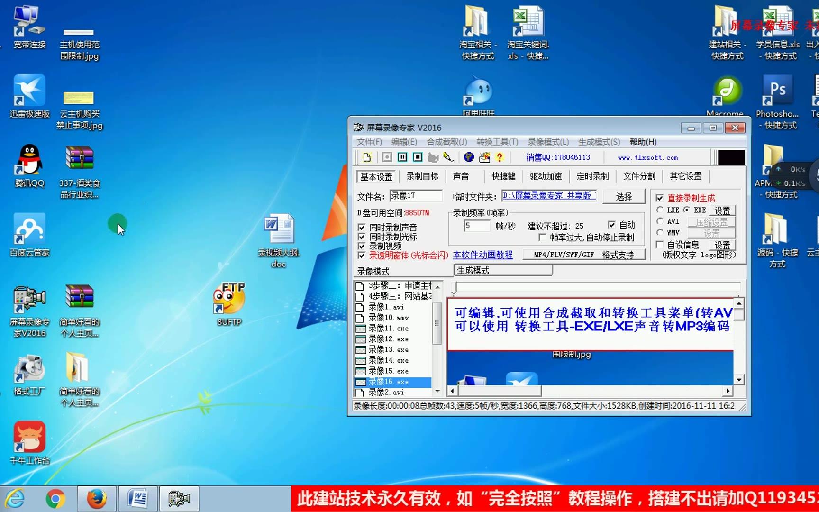Click the recording list vertical scrollbar thumb
The height and width of the screenshot is (512, 819).
pyautogui.click(x=437, y=323)
